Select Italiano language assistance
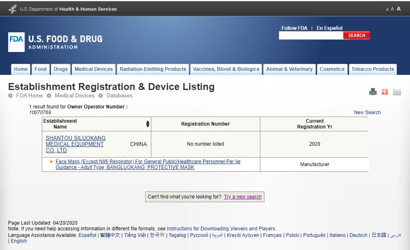Viewport: 410px width, 250px height. point(337,235)
